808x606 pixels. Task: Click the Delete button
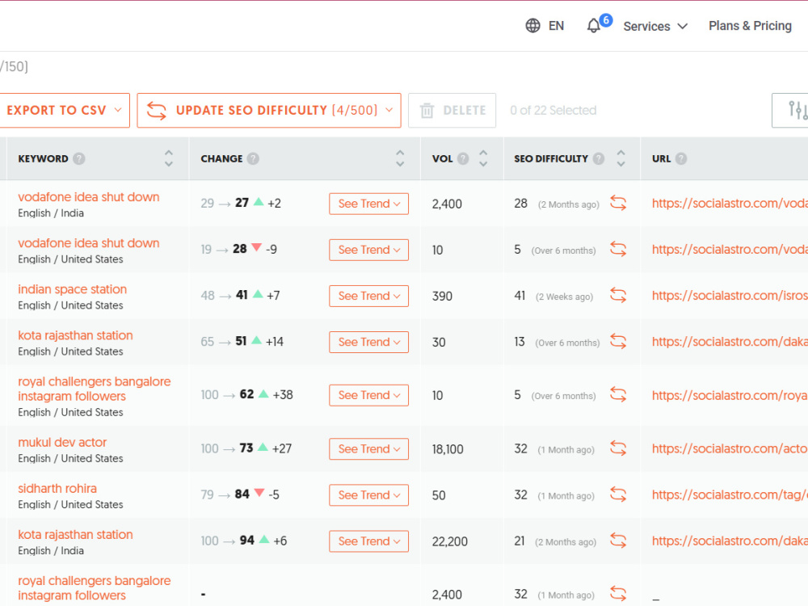click(x=452, y=110)
